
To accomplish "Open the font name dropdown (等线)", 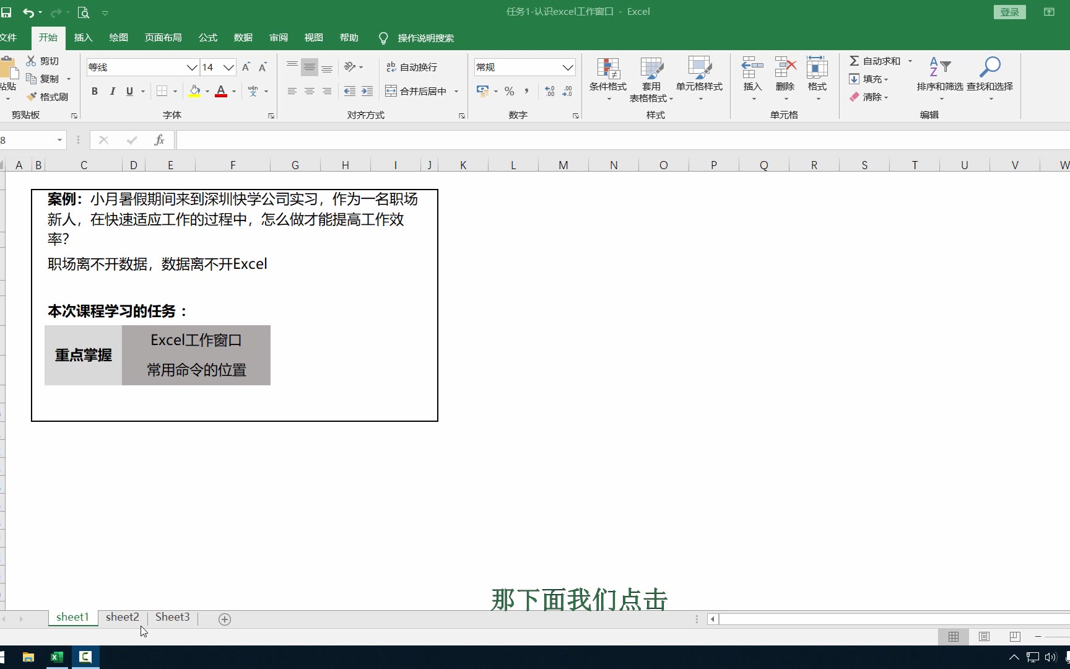I will pyautogui.click(x=192, y=67).
